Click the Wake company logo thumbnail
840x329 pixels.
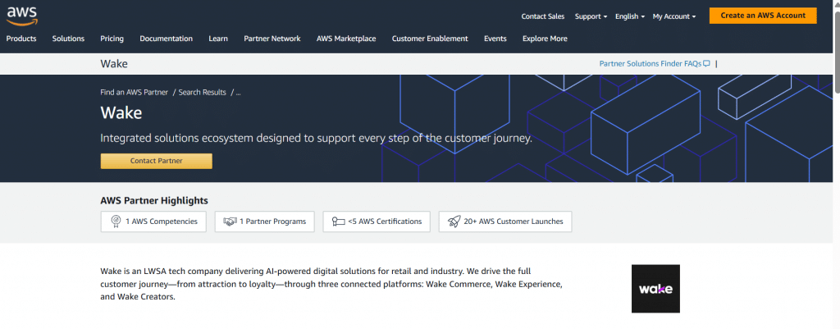click(655, 288)
